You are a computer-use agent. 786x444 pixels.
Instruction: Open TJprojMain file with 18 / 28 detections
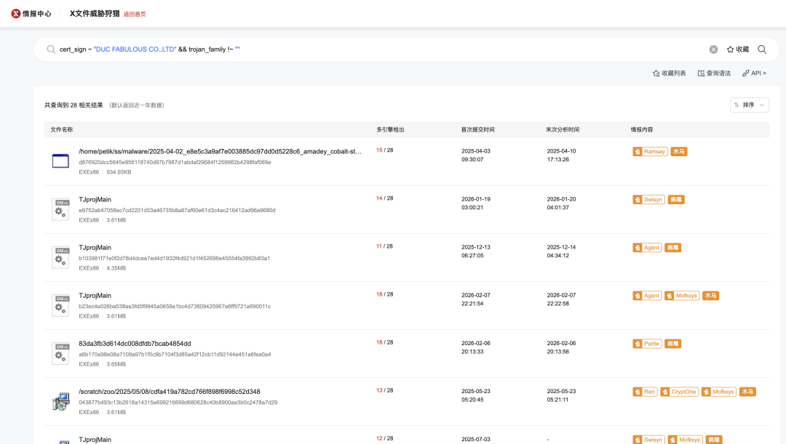point(95,295)
